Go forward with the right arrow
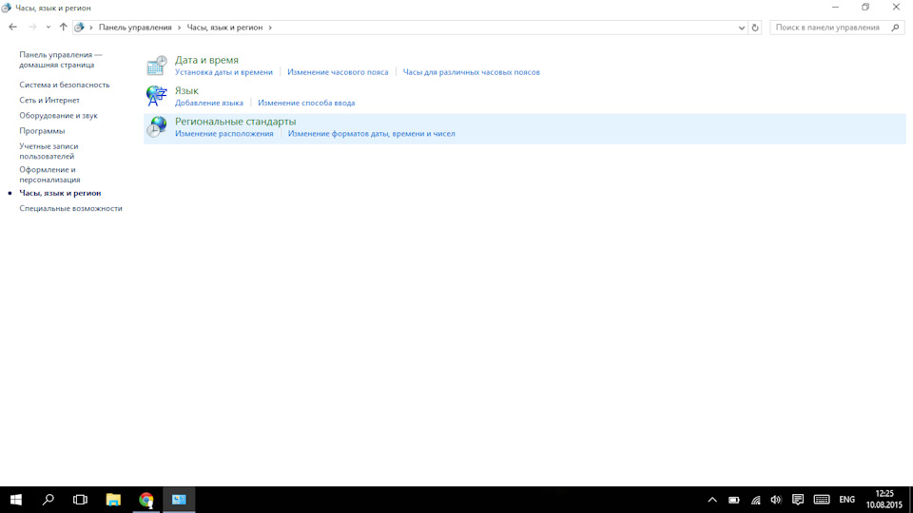This screenshot has width=913, height=513. 32,28
